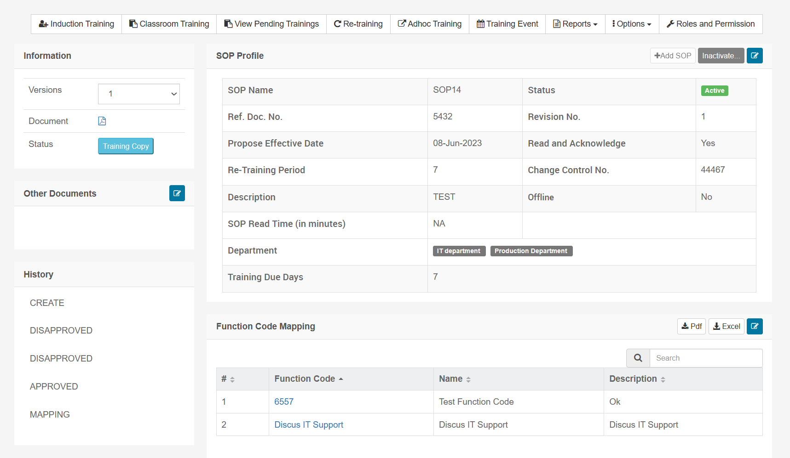Click the Active status badge
This screenshot has width=790, height=458.
pos(715,90)
